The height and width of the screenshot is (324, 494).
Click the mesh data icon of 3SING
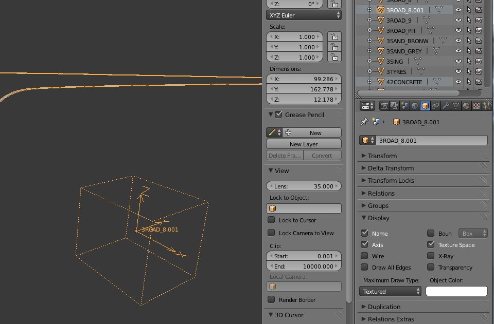click(418, 61)
